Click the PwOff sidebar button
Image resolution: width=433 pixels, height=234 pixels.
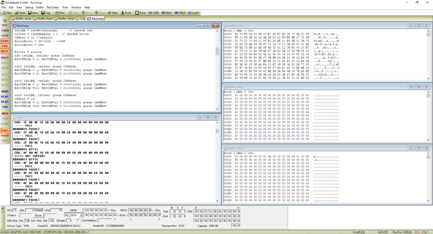(x=5, y=136)
